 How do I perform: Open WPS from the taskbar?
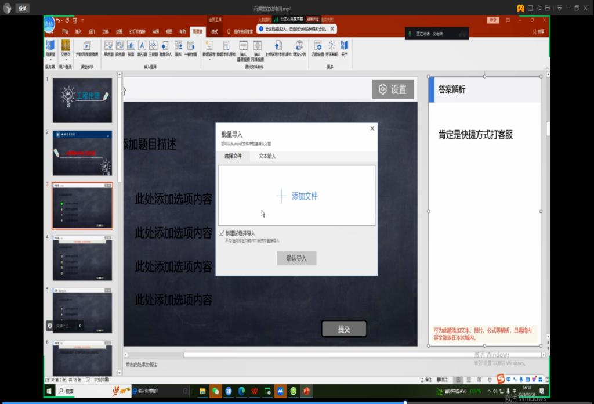point(254,391)
